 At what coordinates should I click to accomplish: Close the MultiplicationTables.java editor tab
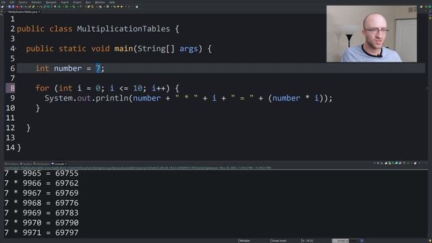(39, 12)
